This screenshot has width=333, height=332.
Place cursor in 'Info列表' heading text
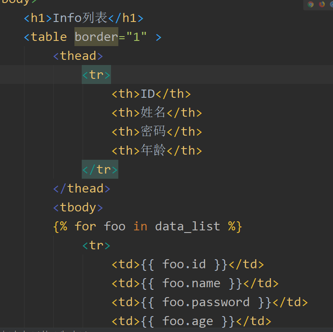[80, 18]
